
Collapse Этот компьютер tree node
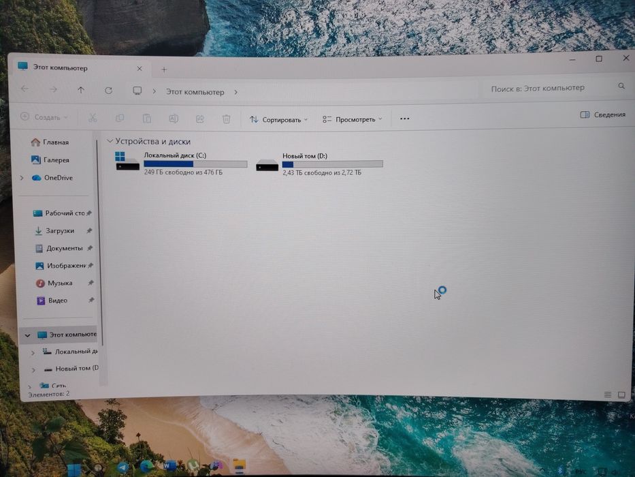(x=27, y=335)
